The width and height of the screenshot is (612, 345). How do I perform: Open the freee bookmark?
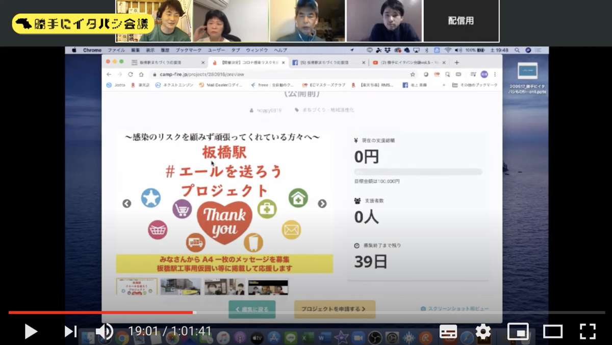(x=272, y=85)
